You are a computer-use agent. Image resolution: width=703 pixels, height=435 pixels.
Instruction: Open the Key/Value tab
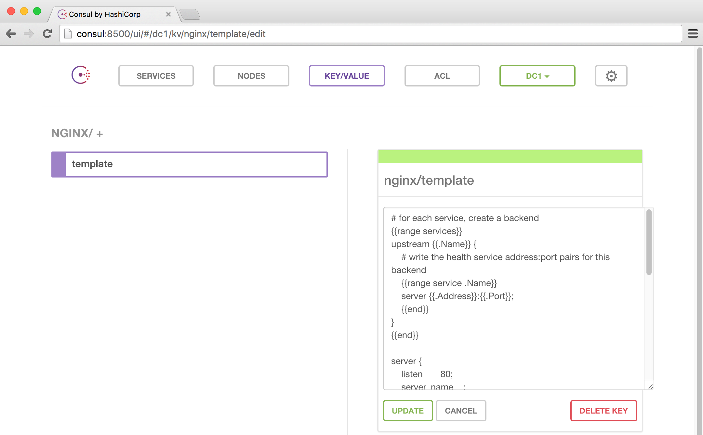coord(347,76)
